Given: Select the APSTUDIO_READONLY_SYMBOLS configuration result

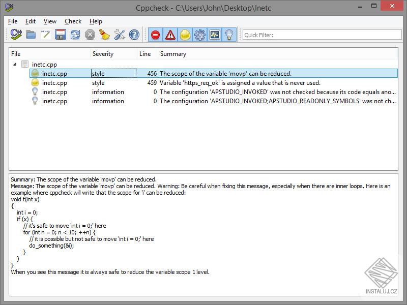Looking at the screenshot, I should [214, 101].
